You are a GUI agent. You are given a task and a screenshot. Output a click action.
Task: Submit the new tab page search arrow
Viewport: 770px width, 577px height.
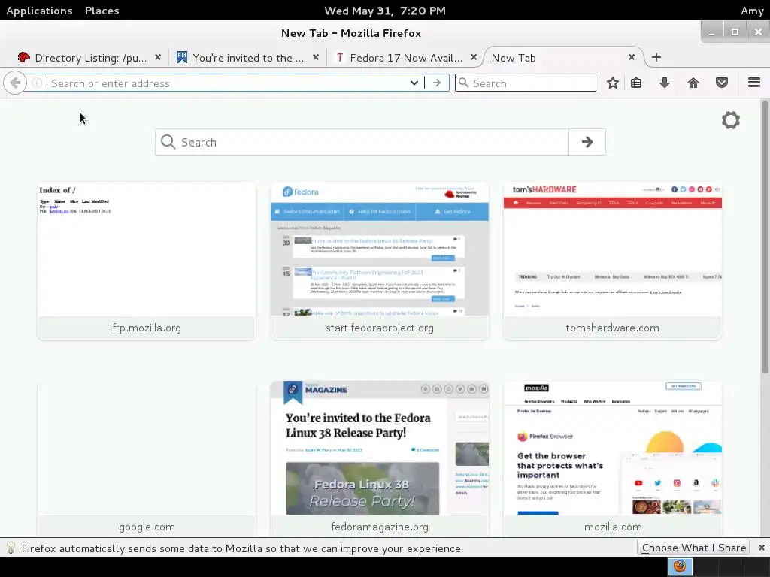[587, 142]
